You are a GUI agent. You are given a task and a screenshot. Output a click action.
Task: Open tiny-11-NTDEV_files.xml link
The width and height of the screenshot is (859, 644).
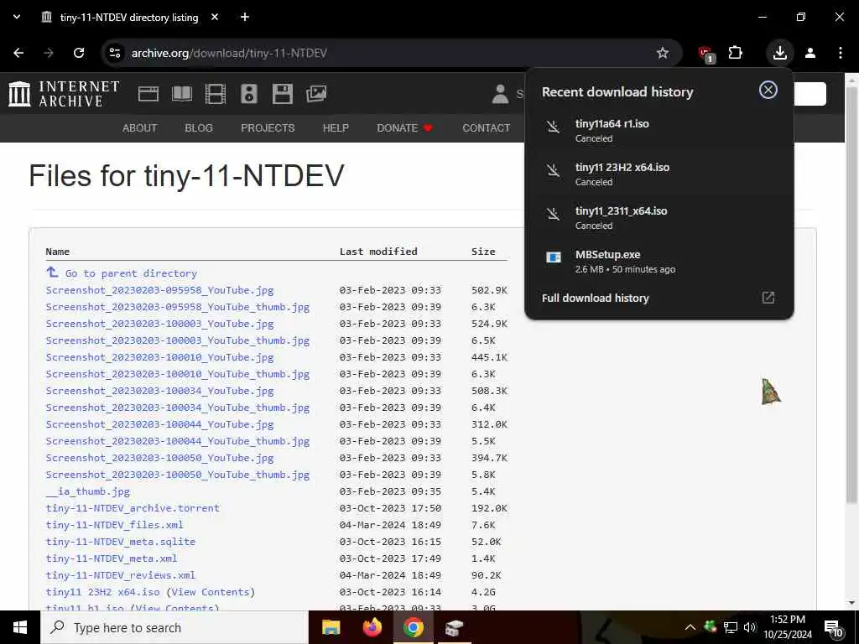114,525
